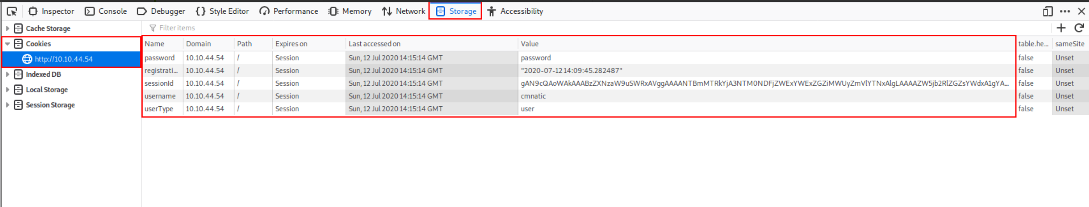Expand the Indexed DB tree node

pos(7,75)
